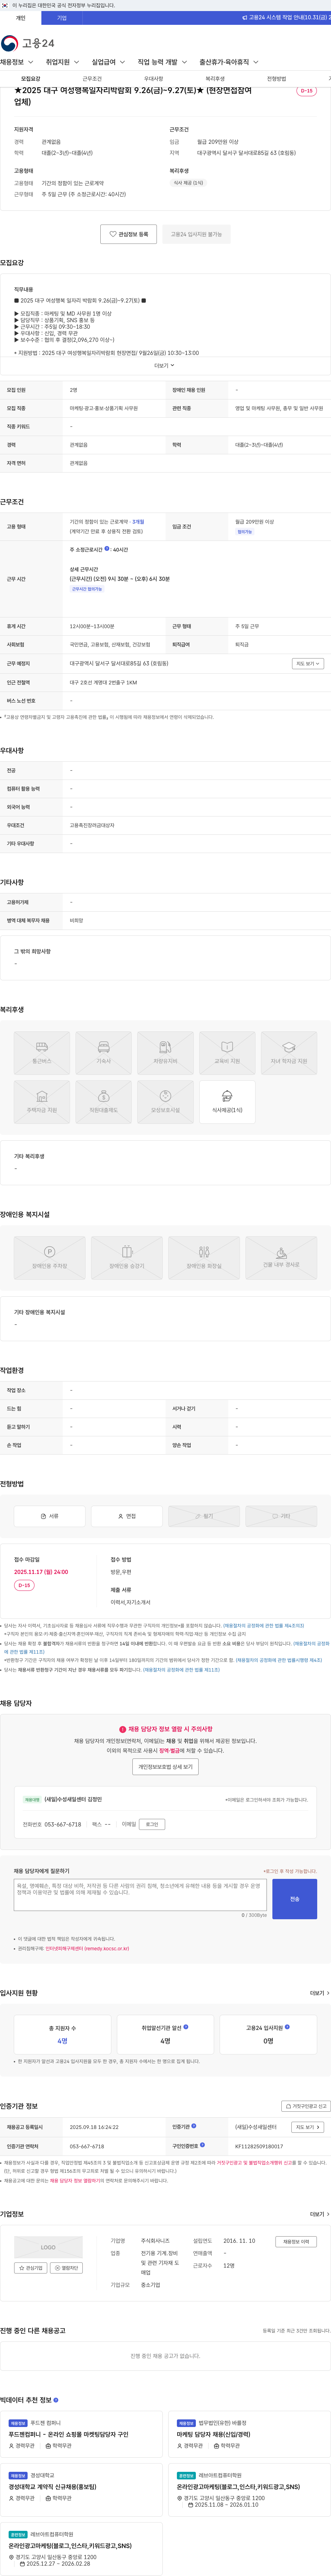This screenshot has width=331, height=2576.
Task: Click the 주택자금 지원 benefit icon
Action: click(42, 1102)
